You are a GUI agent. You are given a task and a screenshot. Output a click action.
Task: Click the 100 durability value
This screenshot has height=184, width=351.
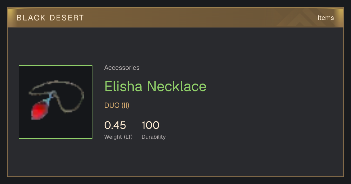click(150, 125)
